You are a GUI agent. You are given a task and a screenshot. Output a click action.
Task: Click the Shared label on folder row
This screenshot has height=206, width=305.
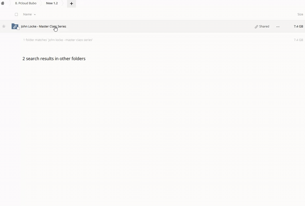point(264,26)
